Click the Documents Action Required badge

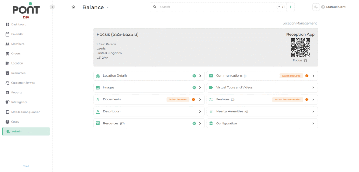point(178,100)
